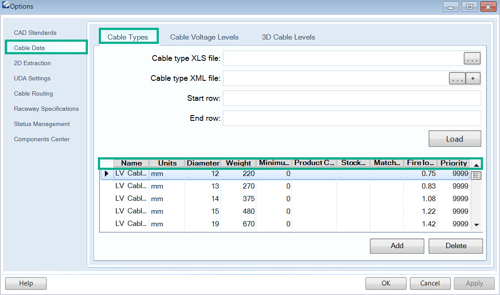
Task: Click the Diameter column header
Action: (203, 163)
